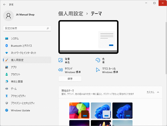This screenshot has height=126, width=167.
Task: Click the 保存 button
Action: coord(70,79)
